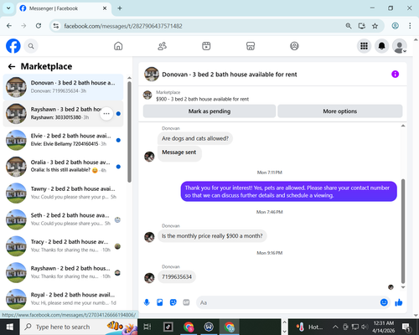Open a new browser tab

[x=120, y=8]
